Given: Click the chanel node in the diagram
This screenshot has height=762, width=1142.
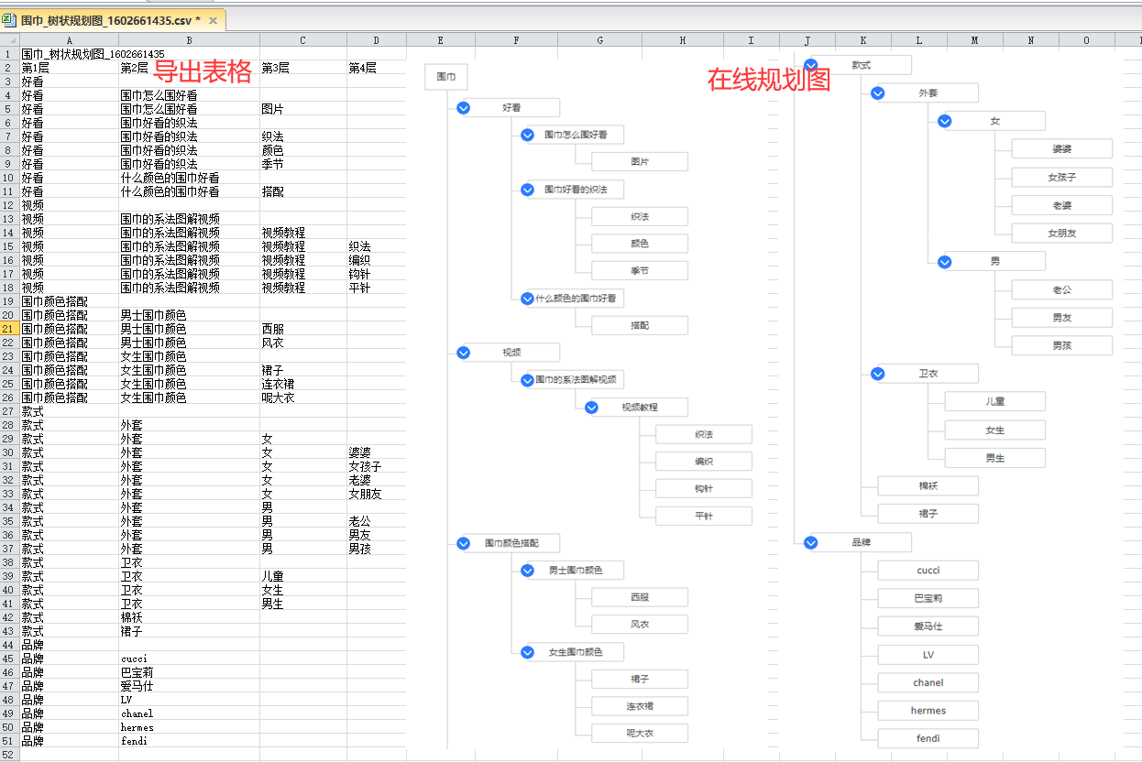Looking at the screenshot, I should pyautogui.click(x=928, y=682).
